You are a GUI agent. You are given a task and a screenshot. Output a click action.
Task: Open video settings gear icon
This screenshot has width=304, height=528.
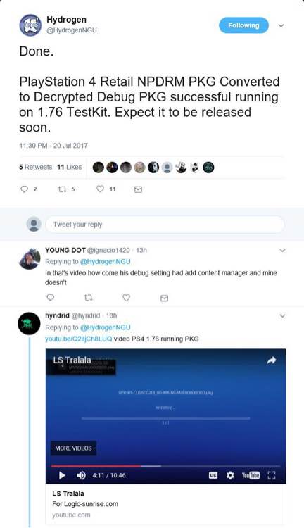pos(230,475)
